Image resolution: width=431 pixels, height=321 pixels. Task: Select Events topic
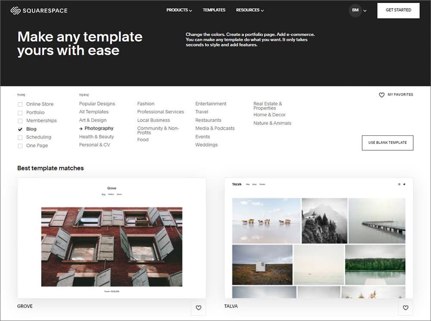tap(203, 137)
